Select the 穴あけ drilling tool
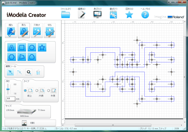The width and height of the screenshot is (188, 132). [x=37, y=30]
